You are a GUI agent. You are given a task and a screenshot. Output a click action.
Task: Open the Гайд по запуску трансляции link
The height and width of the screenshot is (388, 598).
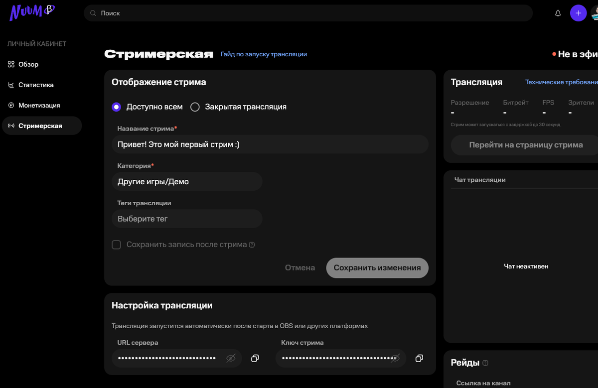click(263, 53)
